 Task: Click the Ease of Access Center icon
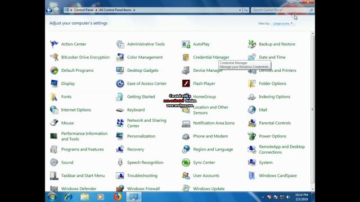120,84
